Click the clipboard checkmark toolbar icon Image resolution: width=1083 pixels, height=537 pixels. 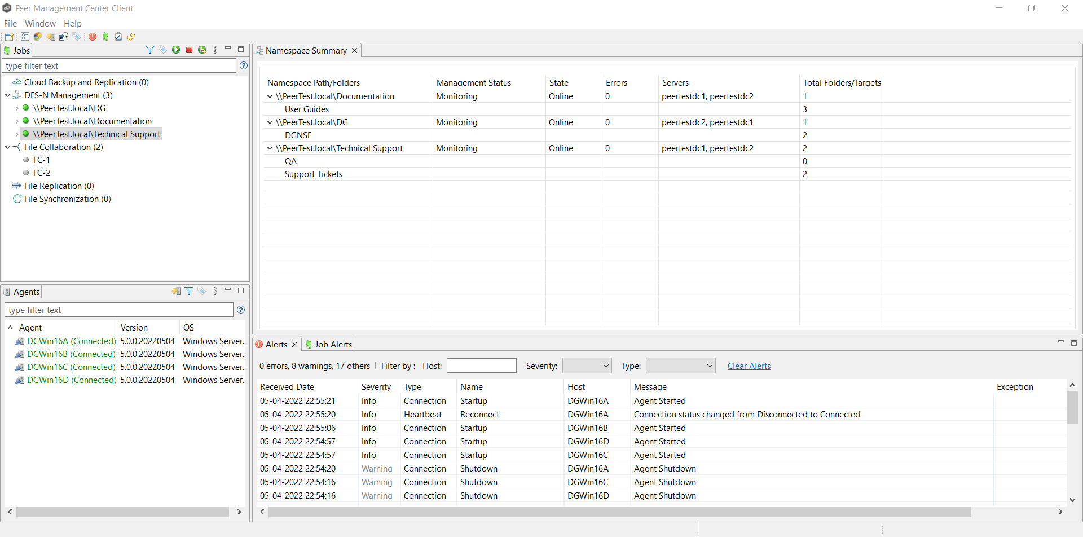(118, 37)
